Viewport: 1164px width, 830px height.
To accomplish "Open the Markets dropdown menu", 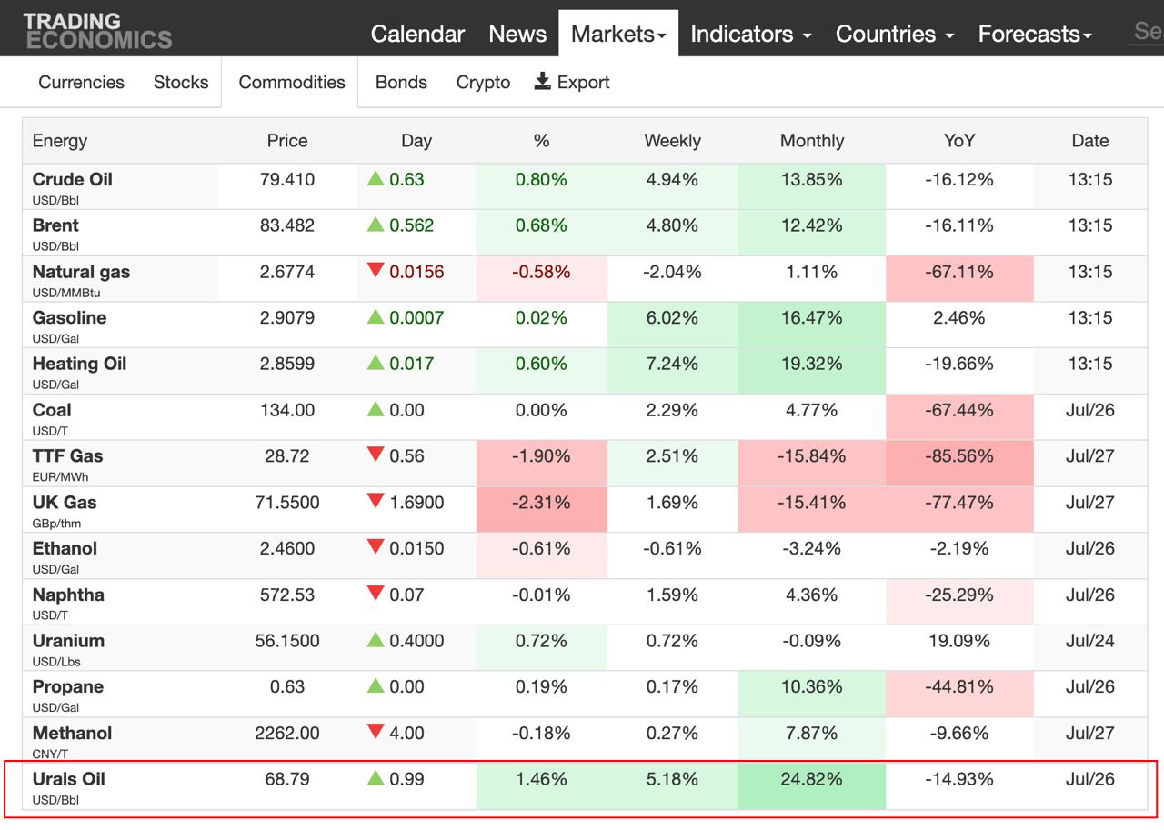I will tap(618, 34).
